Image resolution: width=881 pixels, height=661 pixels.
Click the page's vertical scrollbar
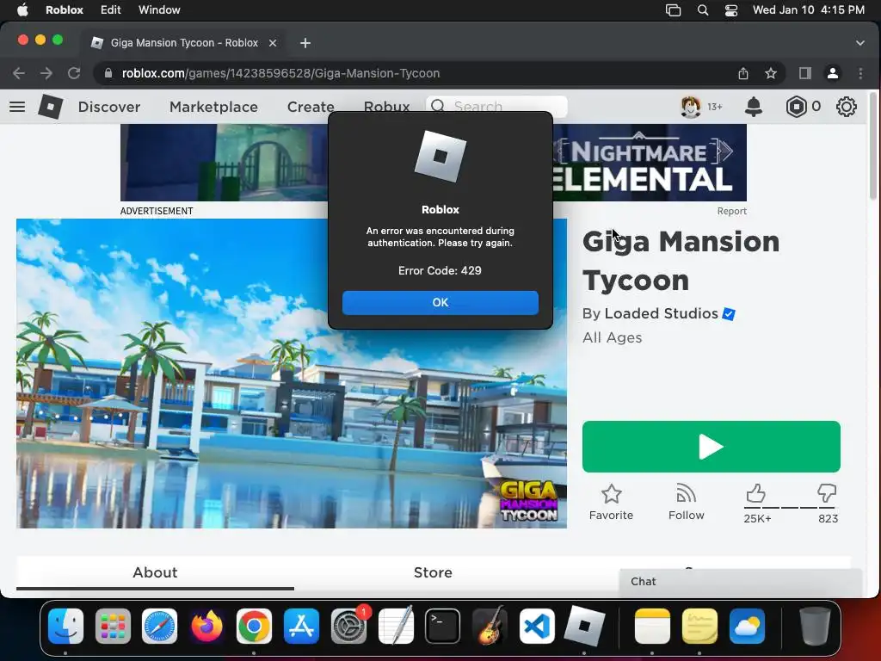pos(873,145)
